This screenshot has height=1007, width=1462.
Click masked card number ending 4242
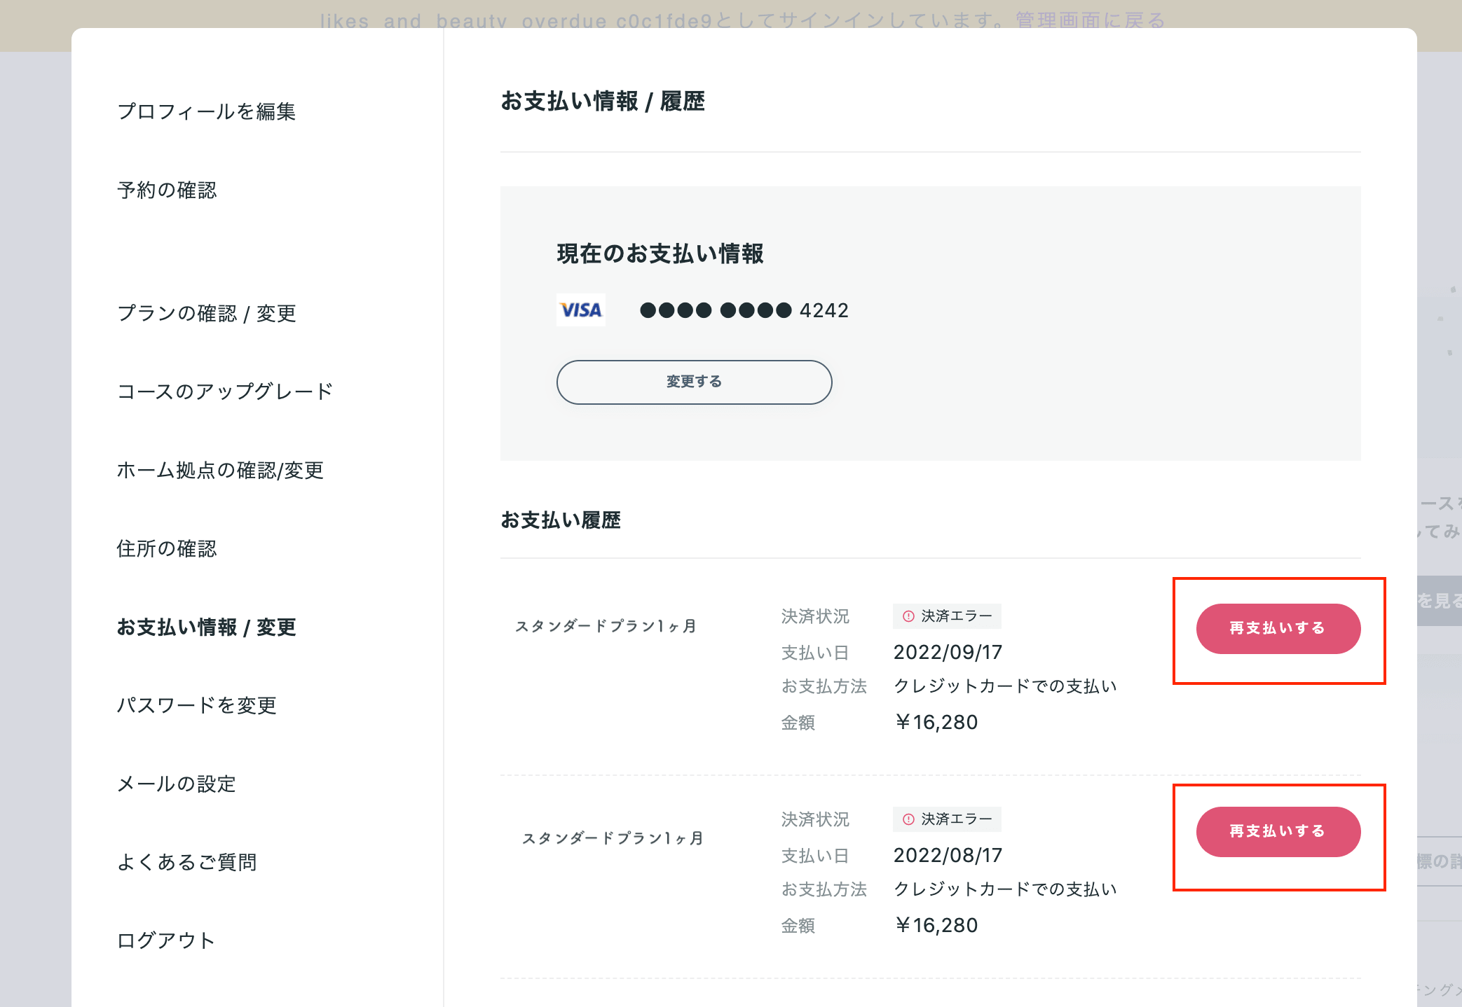[744, 310]
